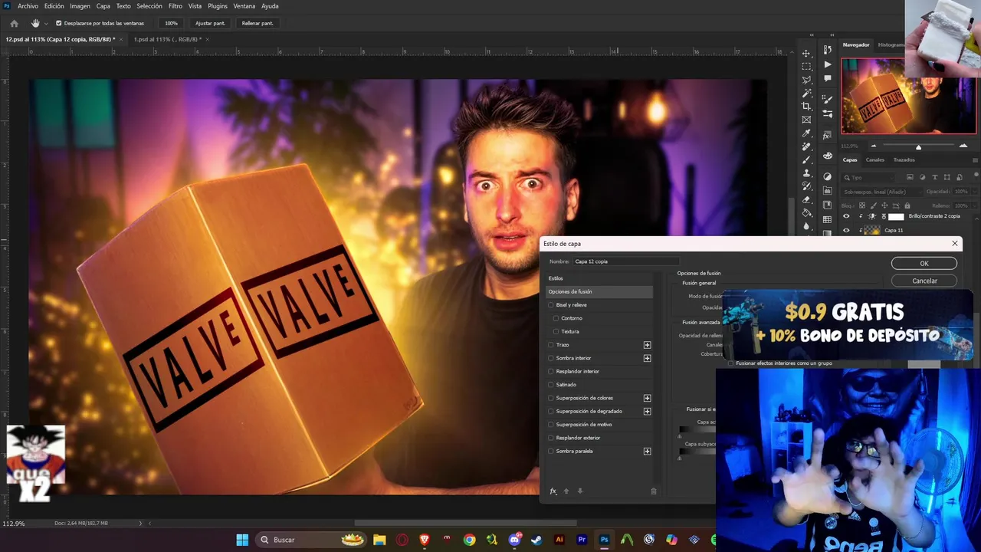Select the Polygonal Lasso tool
This screenshot has width=981, height=552.
[806, 80]
